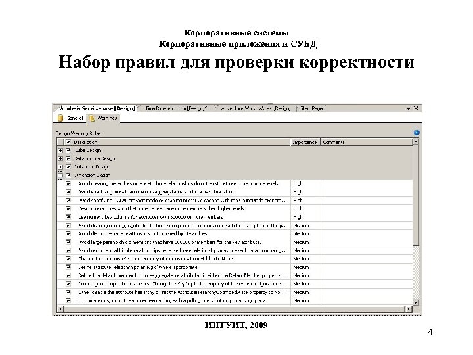Click the Data Source Design group label
Image resolution: width=473 pixels, height=355 pixels.
95,159
